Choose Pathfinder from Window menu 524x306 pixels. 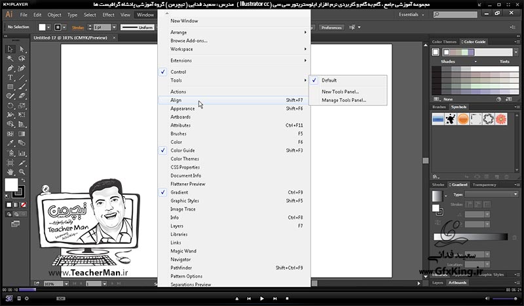pos(234,267)
